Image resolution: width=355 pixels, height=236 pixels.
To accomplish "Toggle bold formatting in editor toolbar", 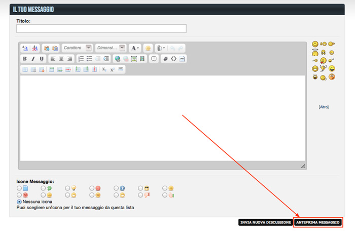I will pyautogui.click(x=24, y=59).
